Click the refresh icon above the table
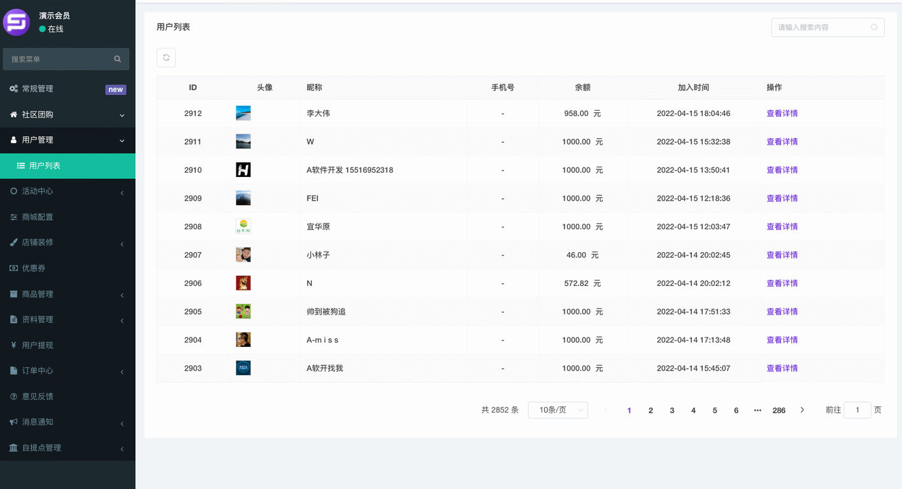902x489 pixels. (166, 57)
